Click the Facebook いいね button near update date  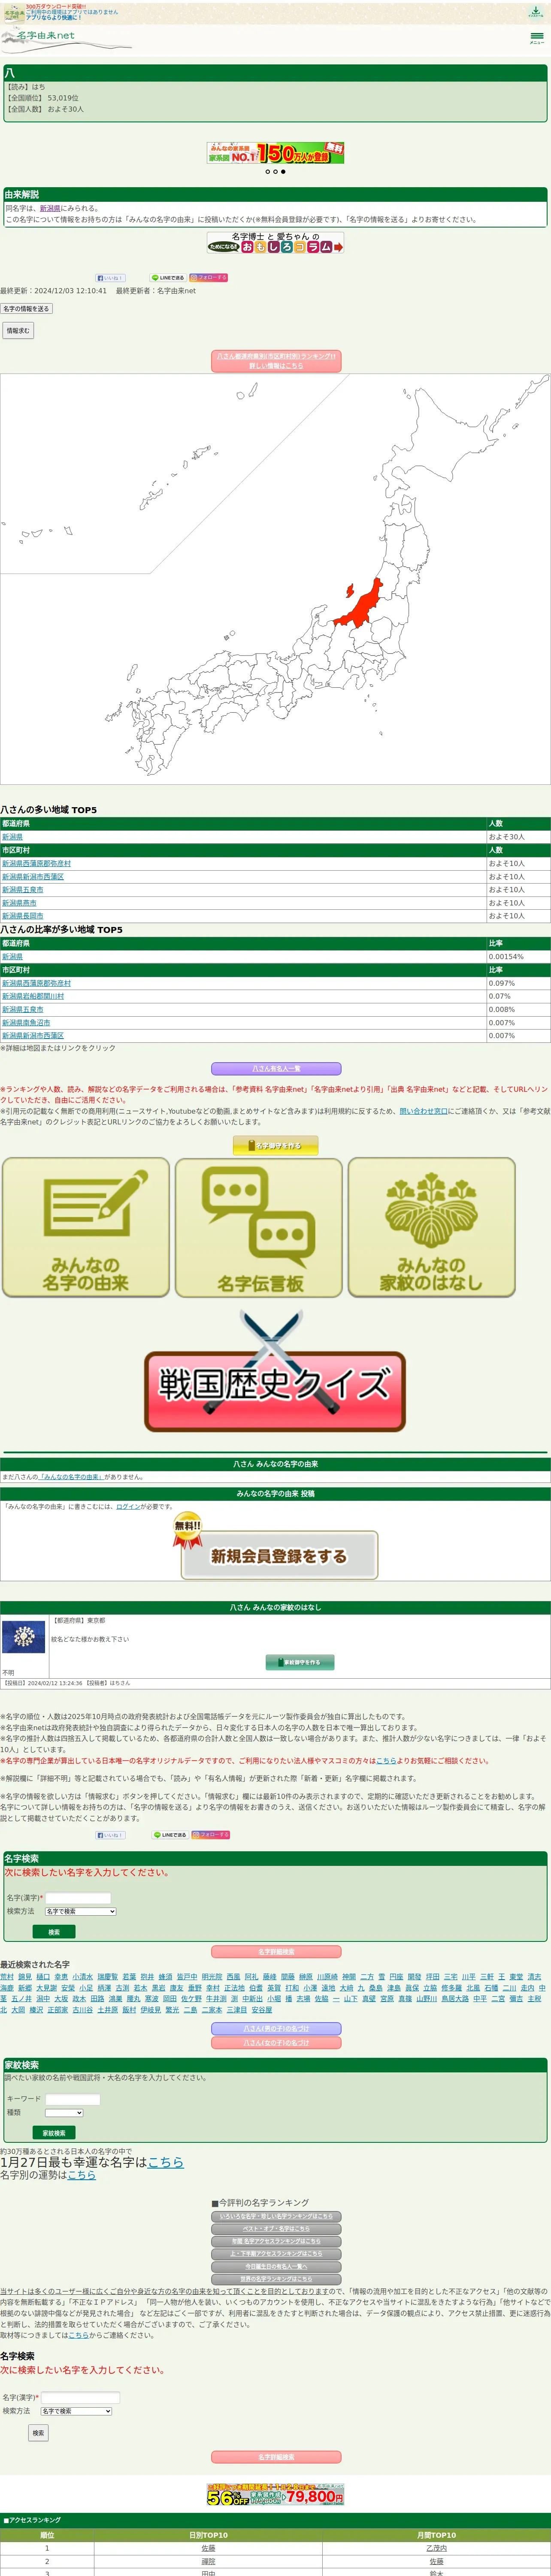point(110,278)
